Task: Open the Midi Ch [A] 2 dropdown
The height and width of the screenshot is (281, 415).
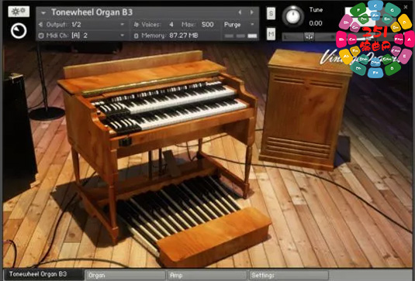Action: point(123,35)
